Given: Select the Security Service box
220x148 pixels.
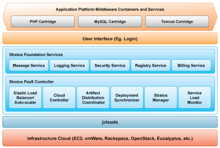Looking at the screenshot, I should point(110,65).
